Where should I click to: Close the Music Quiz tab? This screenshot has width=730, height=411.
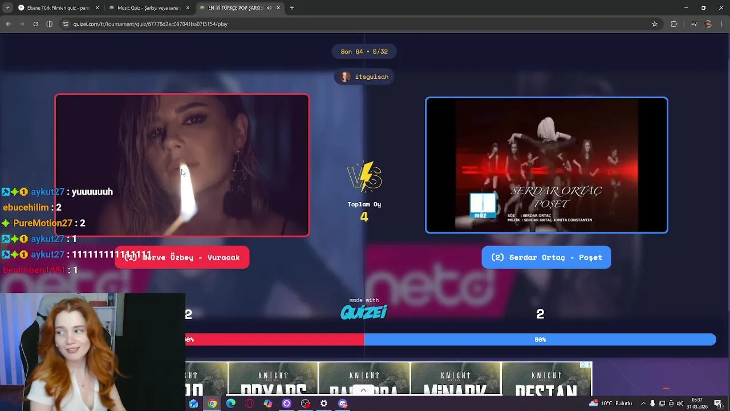[188, 8]
